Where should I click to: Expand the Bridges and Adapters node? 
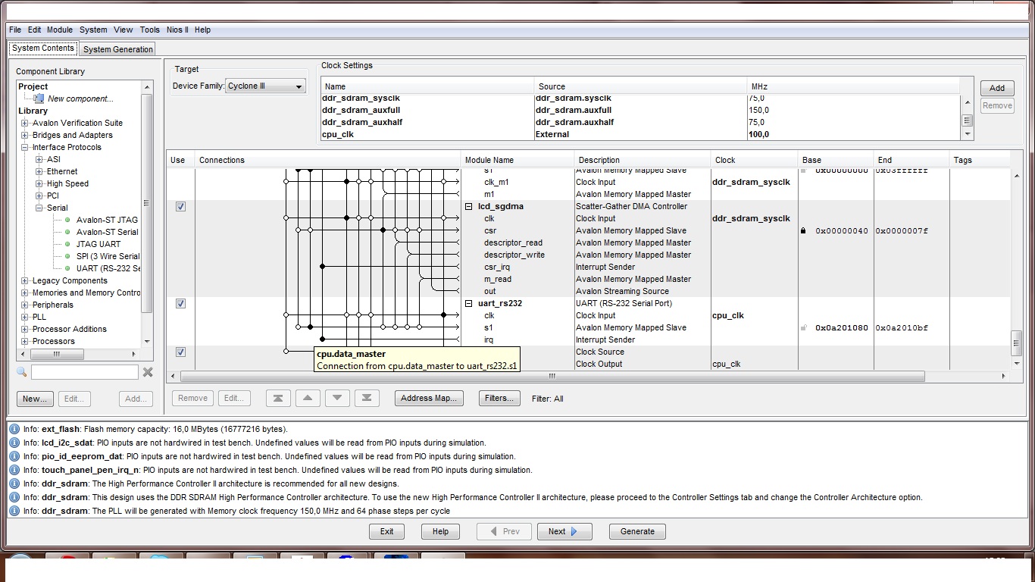coord(25,135)
